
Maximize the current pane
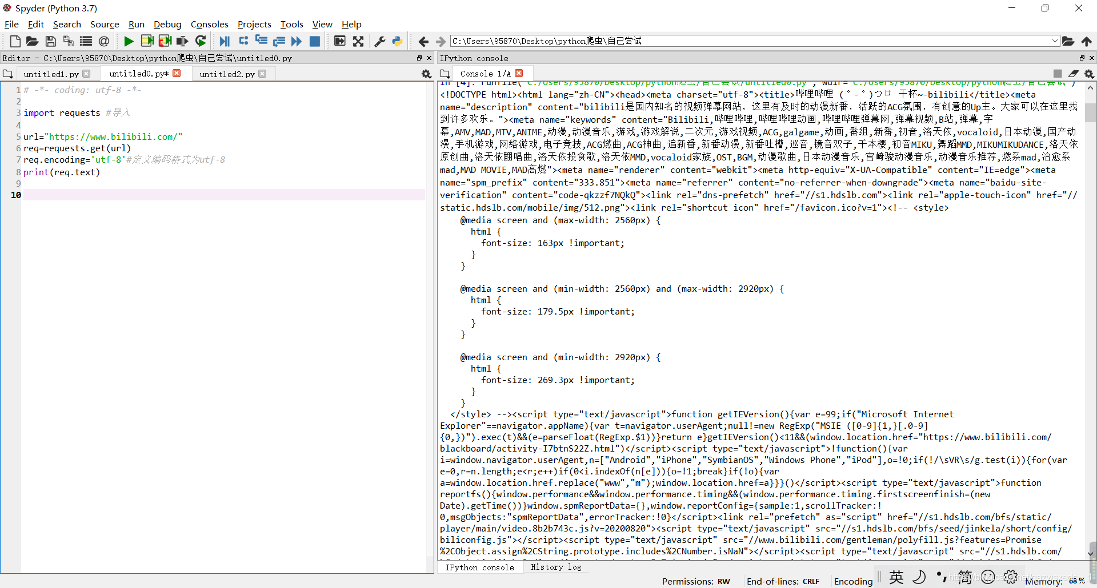tap(339, 41)
